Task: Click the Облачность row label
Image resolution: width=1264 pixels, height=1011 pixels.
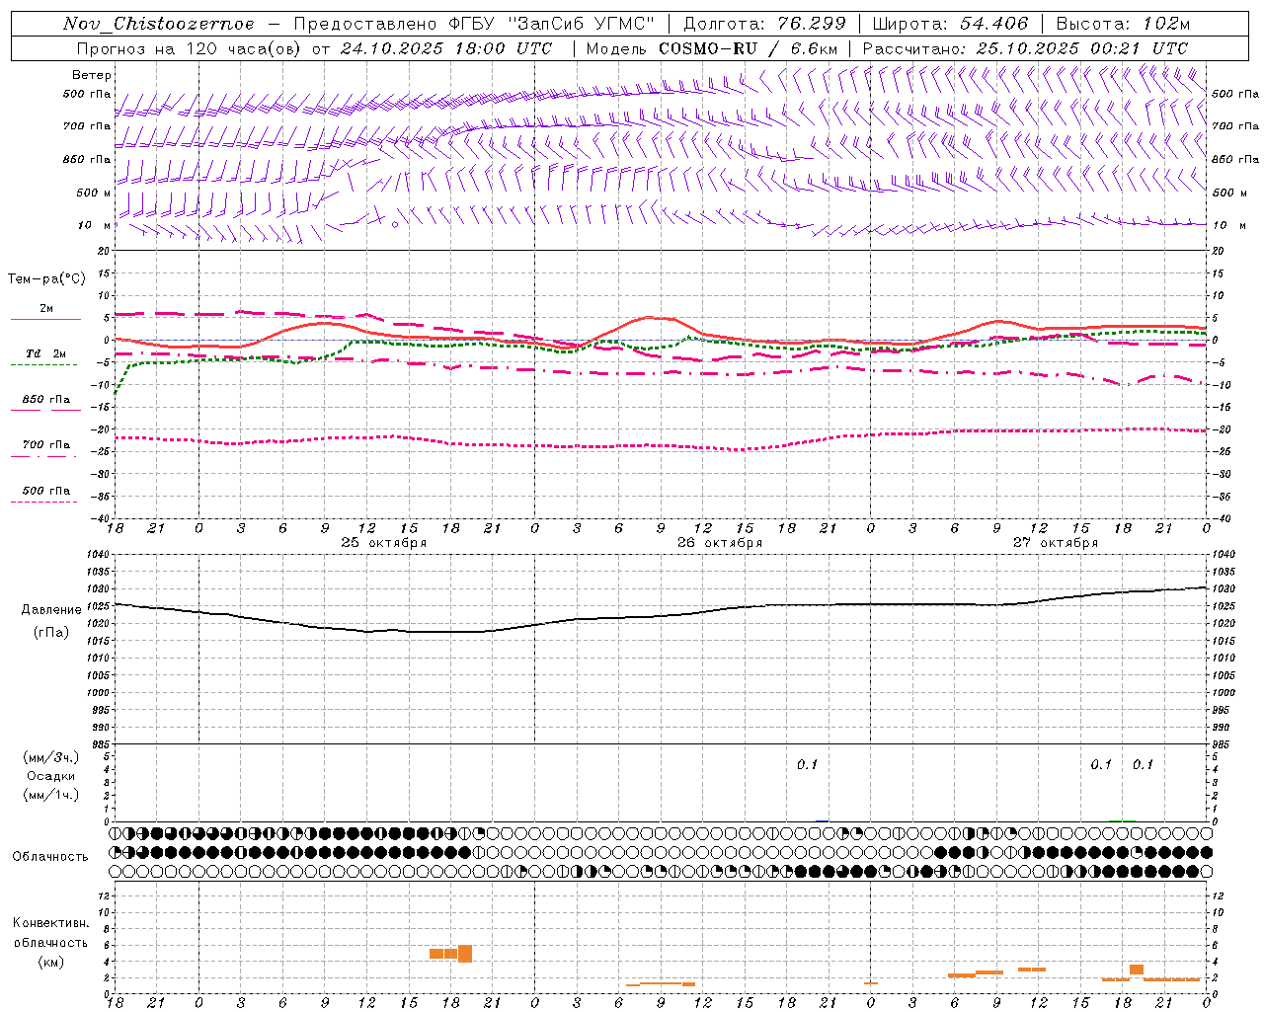Action: click(50, 857)
